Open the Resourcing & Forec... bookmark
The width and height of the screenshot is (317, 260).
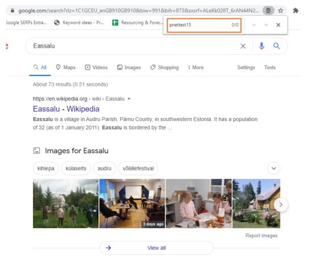(138, 23)
